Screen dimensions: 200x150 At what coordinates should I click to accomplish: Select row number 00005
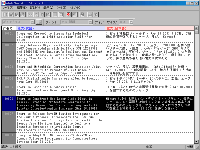click(9, 90)
